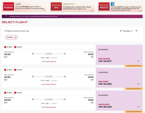The image size is (145, 113).
Task: Click the Airlines filter chip label
Action: [x=10, y=37]
